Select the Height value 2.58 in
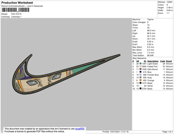Viewport: 174px width, 134px height. point(169,8)
